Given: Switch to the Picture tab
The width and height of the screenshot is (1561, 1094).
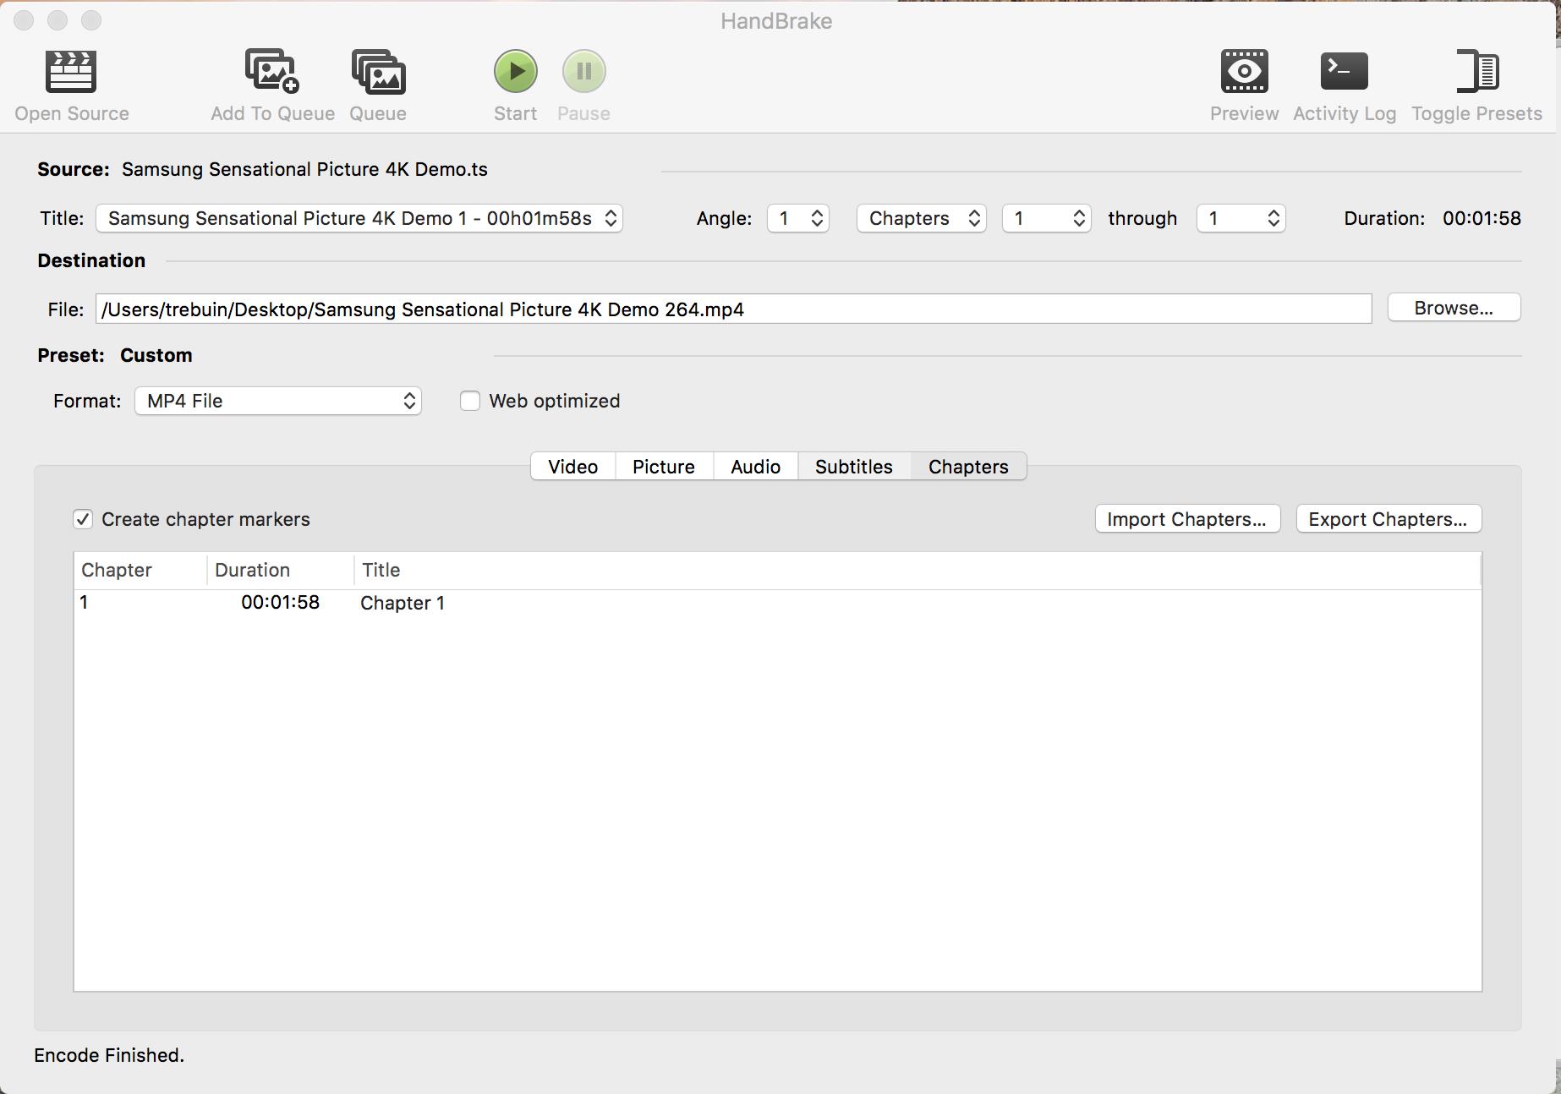Looking at the screenshot, I should (x=664, y=467).
